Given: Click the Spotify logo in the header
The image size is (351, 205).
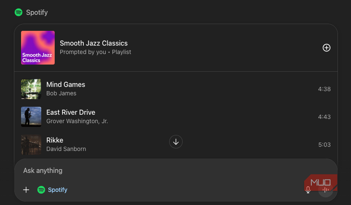Looking at the screenshot, I should tap(19, 12).
